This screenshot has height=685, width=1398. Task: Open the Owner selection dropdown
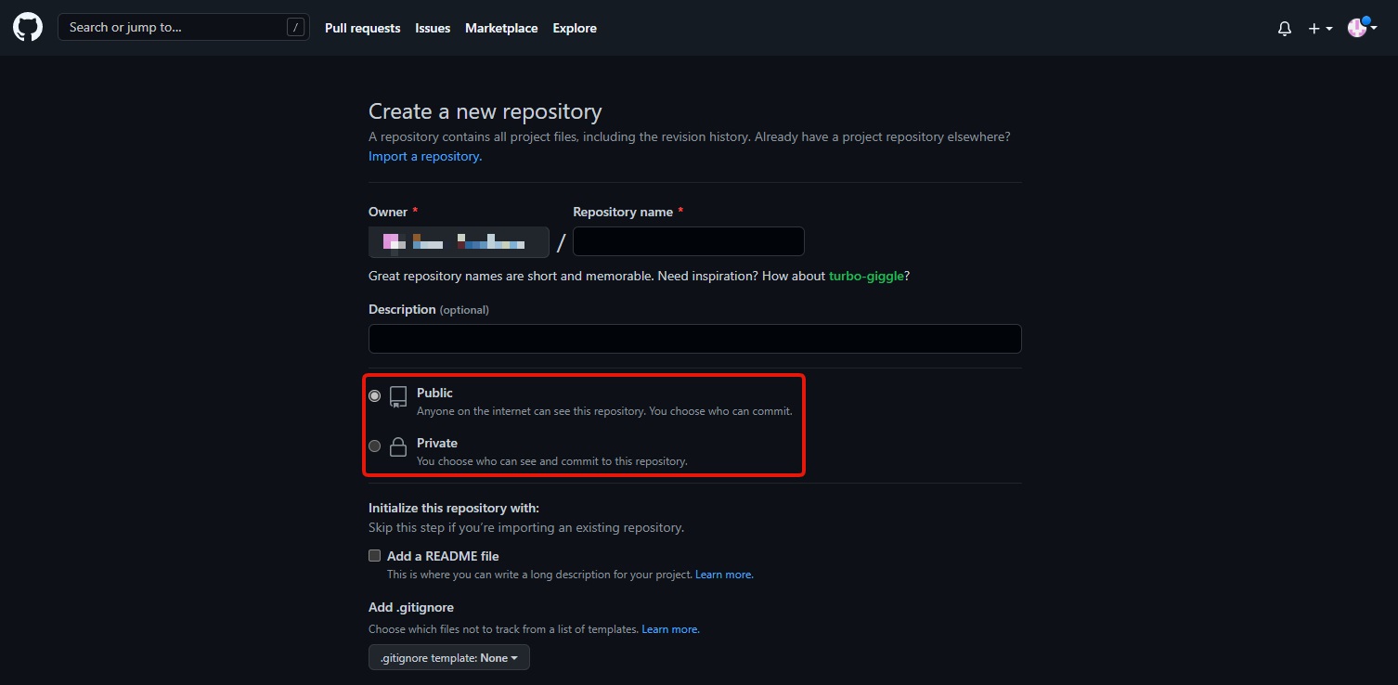coord(459,243)
